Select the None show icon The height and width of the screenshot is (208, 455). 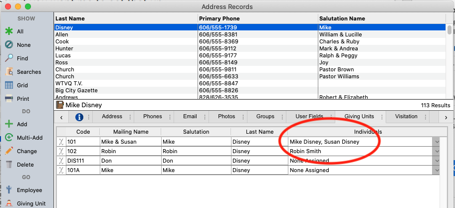pos(9,45)
